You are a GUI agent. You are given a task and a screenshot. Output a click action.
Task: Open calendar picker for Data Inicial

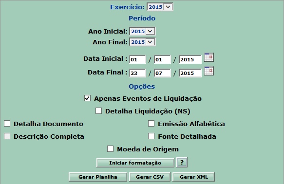click(x=209, y=57)
